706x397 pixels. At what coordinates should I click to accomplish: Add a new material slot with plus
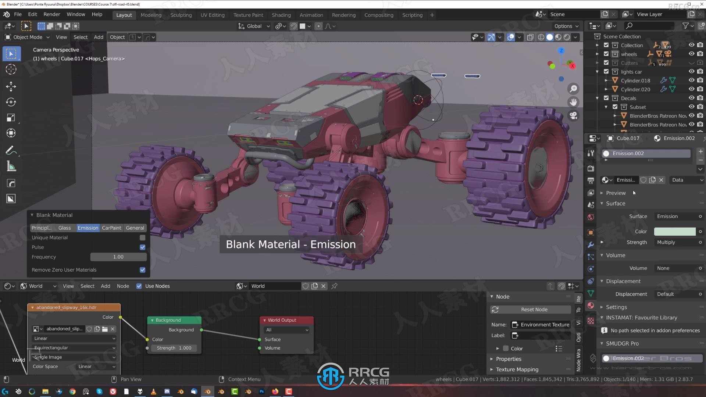700,151
